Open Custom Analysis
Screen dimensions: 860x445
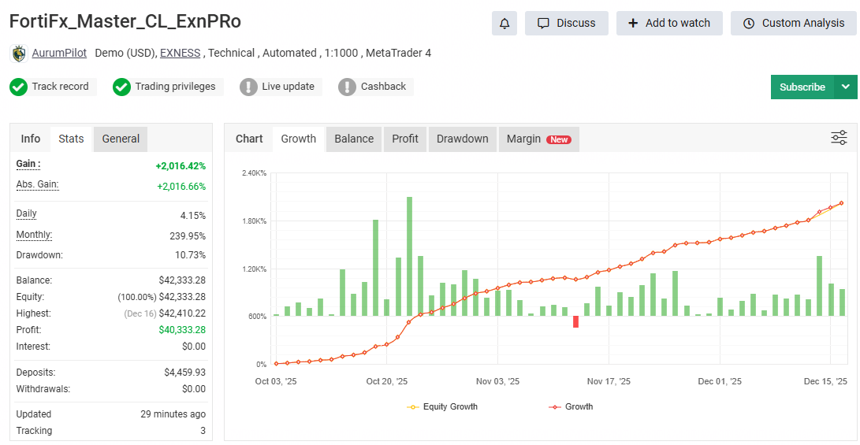[x=793, y=23]
